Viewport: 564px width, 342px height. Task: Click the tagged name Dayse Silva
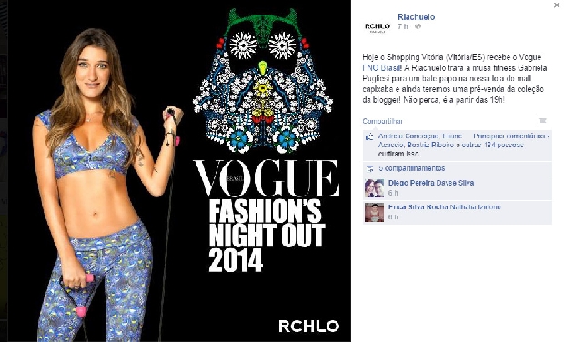click(x=452, y=183)
